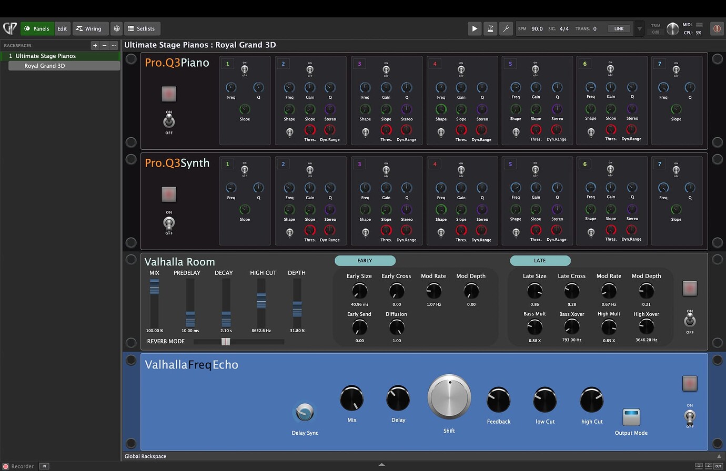This screenshot has height=471, width=726.
Task: Open the transport dropdown arrow beside LINK
Action: point(640,29)
